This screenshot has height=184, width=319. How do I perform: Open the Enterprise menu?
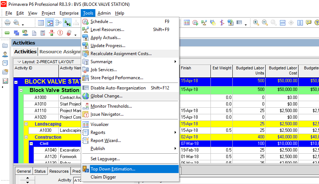coord(69,13)
